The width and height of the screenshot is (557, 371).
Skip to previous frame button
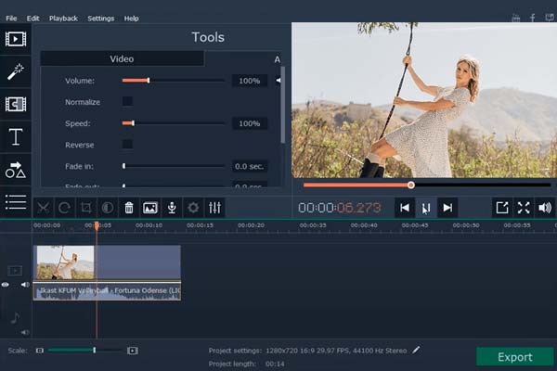click(405, 208)
